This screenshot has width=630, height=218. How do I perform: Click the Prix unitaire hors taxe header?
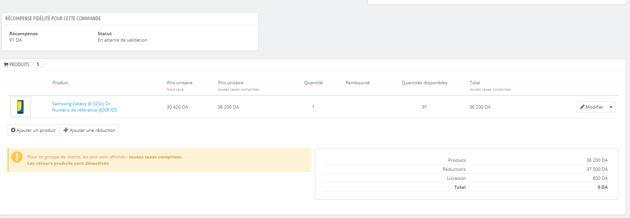point(180,86)
